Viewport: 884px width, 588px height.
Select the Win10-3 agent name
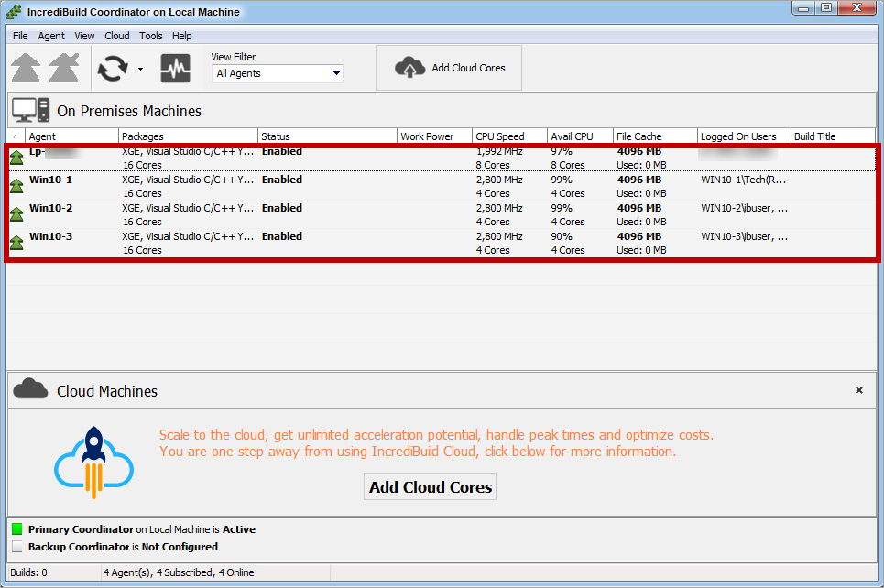pos(50,236)
